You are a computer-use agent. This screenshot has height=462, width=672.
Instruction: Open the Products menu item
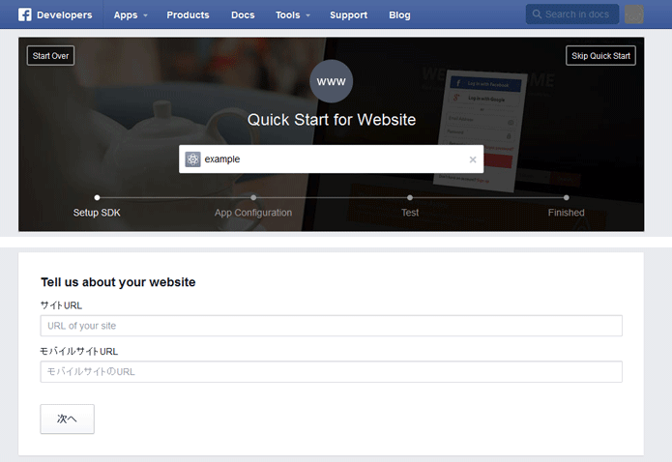(x=188, y=14)
